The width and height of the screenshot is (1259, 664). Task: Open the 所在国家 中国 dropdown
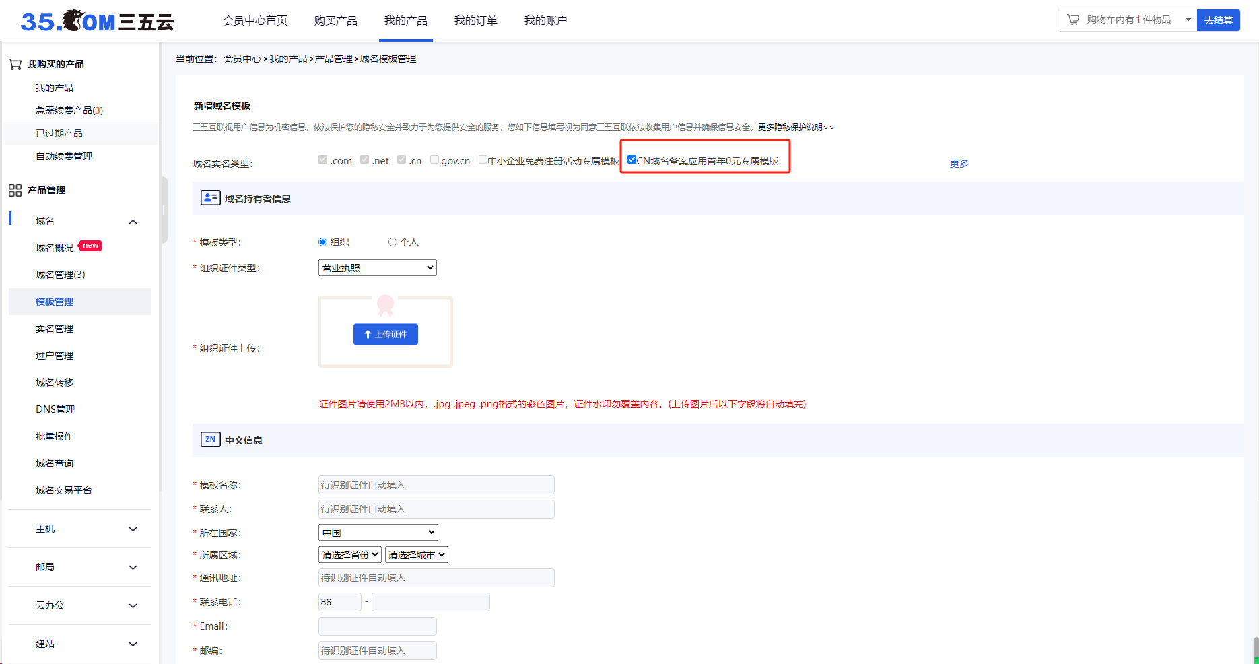[378, 533]
